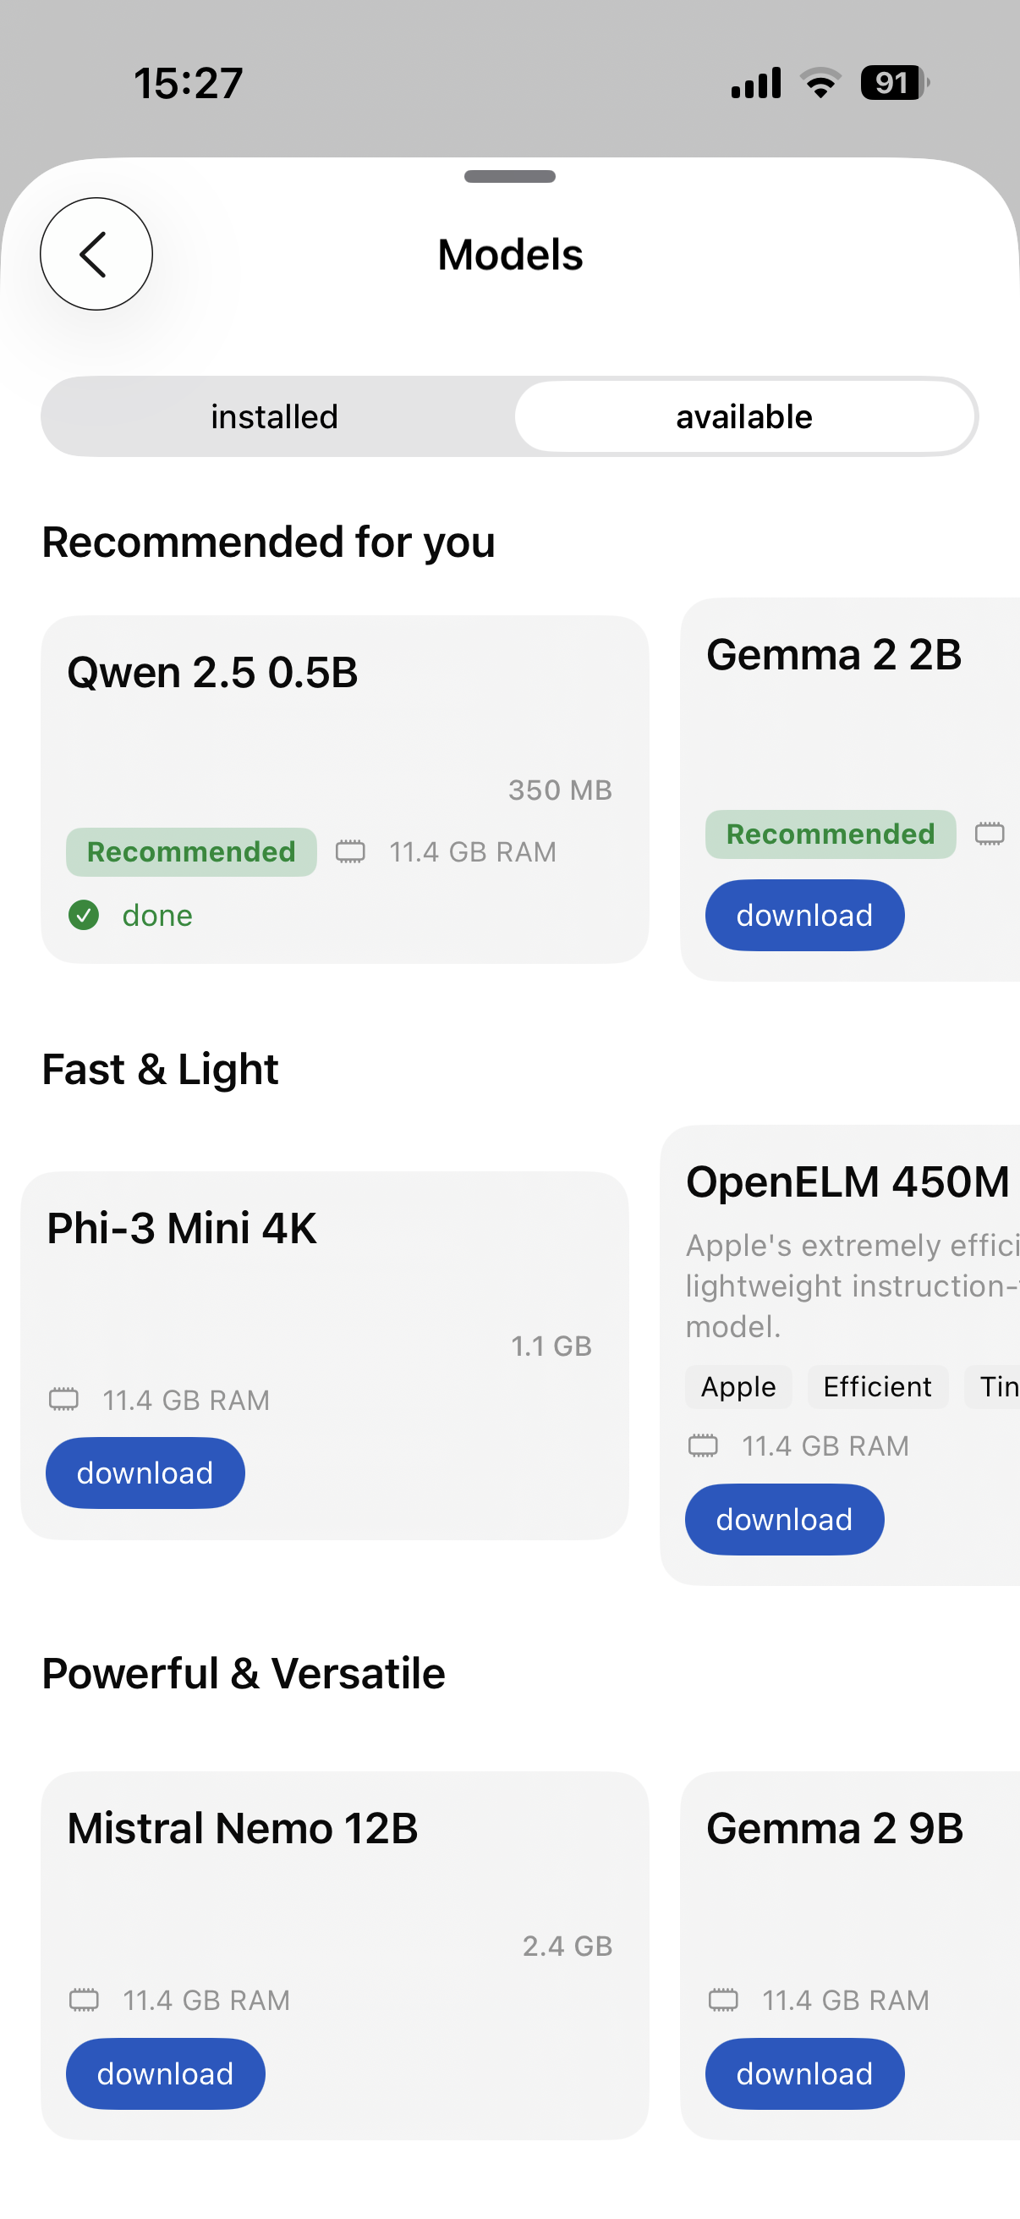This screenshot has width=1020, height=2219.
Task: Switch to the installed tab
Action: 275,417
